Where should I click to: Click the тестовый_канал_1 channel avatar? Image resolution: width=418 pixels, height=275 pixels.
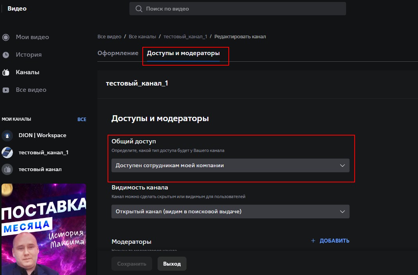click(x=7, y=152)
